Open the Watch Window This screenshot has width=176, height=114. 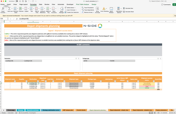(111, 10)
